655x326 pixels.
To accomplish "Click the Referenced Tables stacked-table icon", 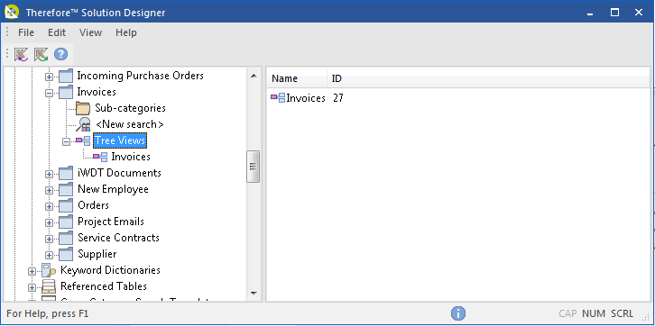I will (49, 286).
